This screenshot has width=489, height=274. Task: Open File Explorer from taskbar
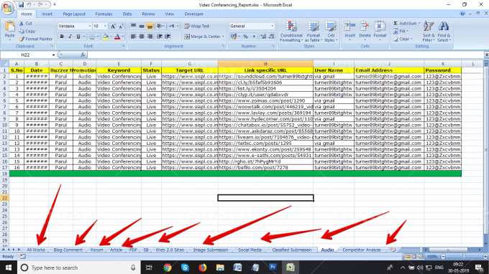(x=220, y=268)
